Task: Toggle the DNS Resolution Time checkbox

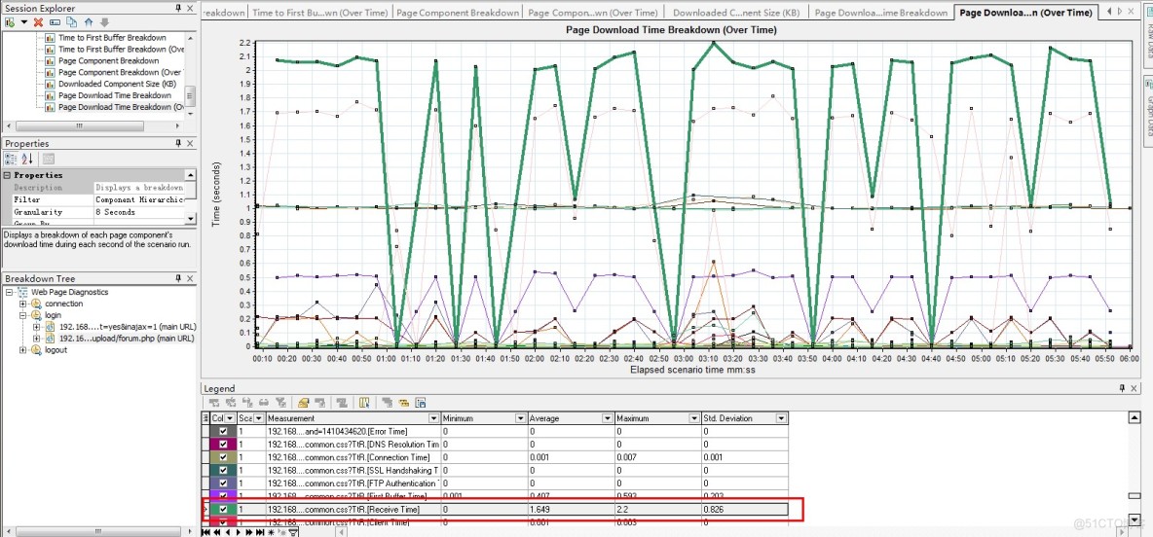Action: pos(224,444)
